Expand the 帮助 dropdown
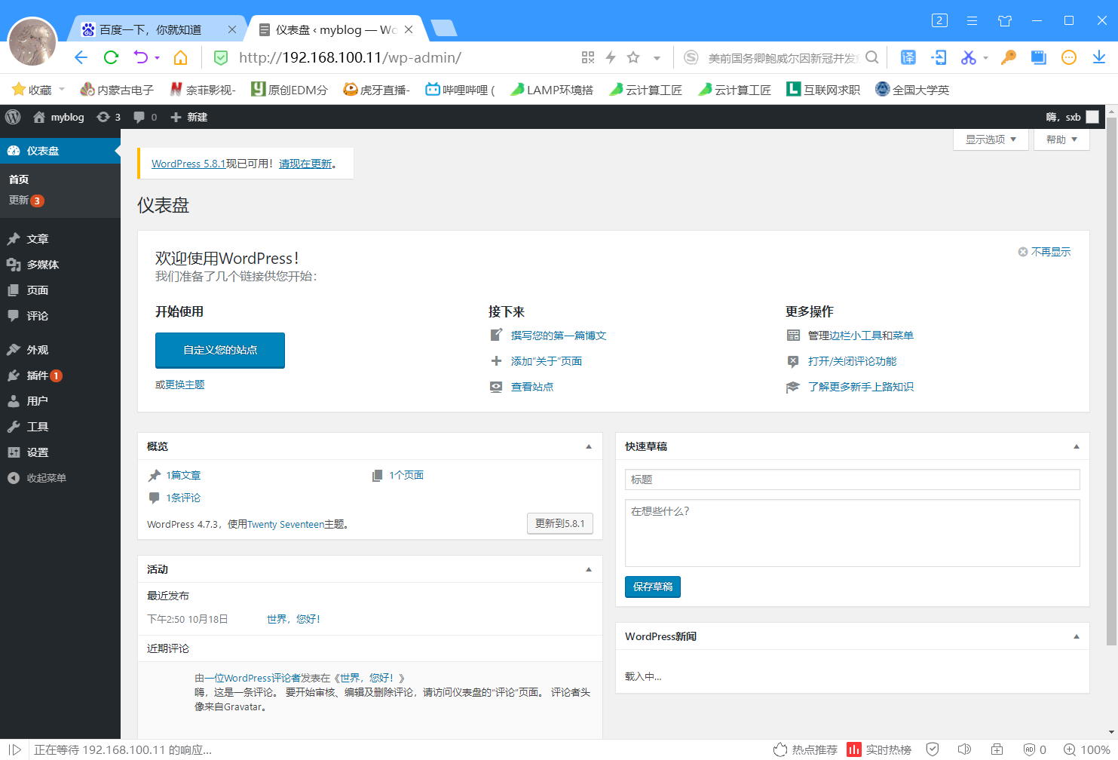This screenshot has width=1118, height=760. pyautogui.click(x=1061, y=139)
